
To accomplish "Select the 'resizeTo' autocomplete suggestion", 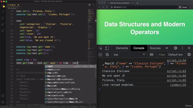I will pos(70,73).
